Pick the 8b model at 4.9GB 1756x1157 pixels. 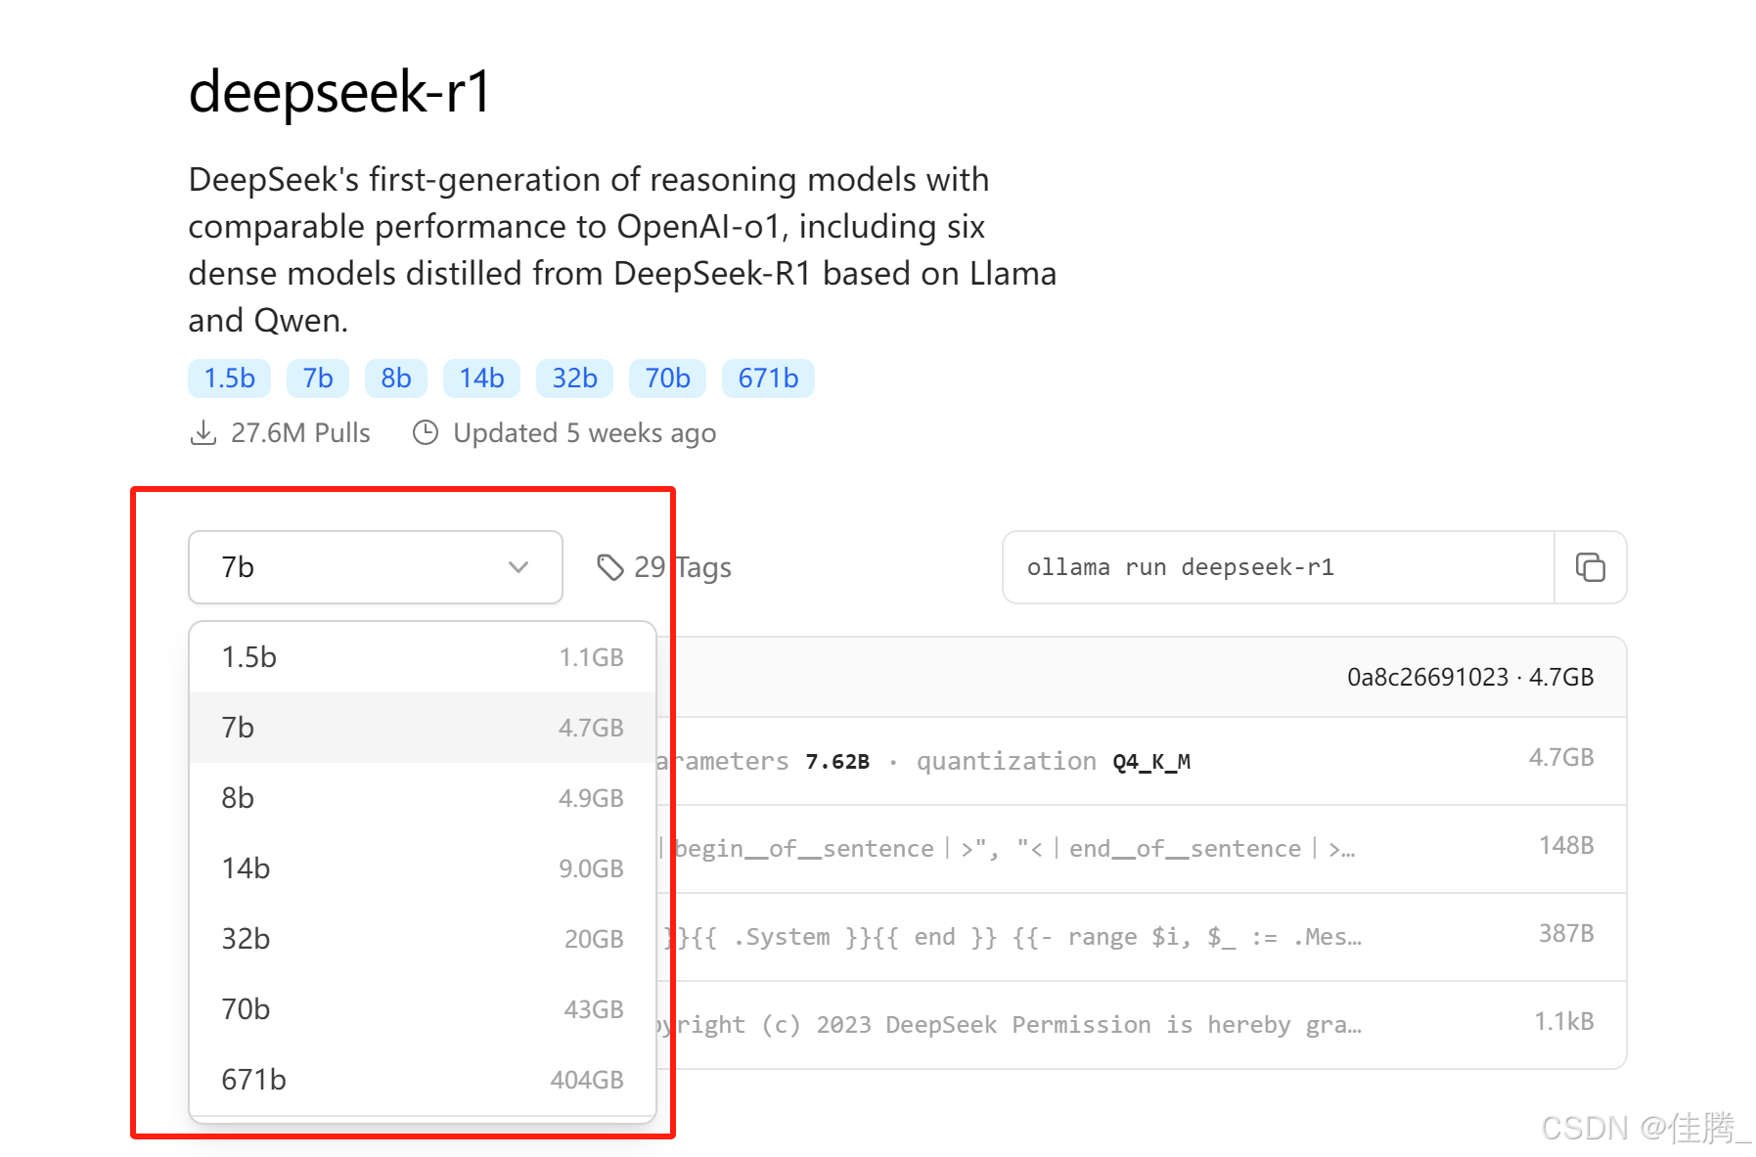click(x=423, y=798)
